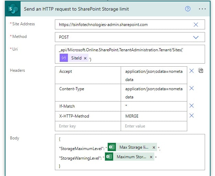Viewport: 215px width, 176px height.
Task: Click the Headers label
Action: pos(17,70)
